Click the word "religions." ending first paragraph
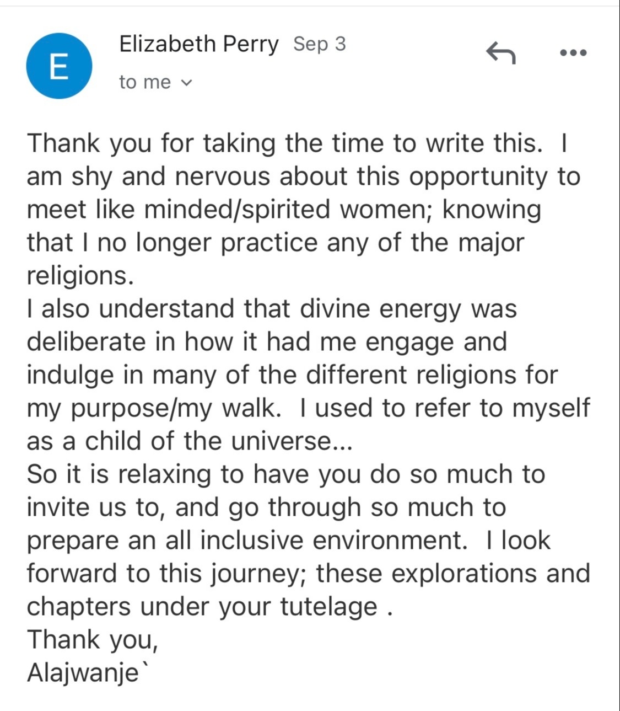The height and width of the screenshot is (711, 620). pos(80,276)
